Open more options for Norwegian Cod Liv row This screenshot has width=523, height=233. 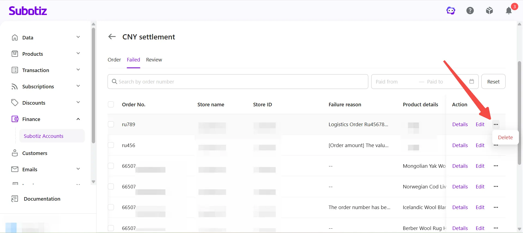coord(496,187)
